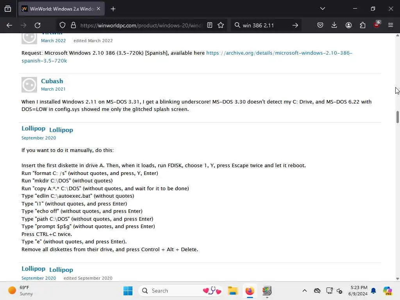Viewport: 400px width, 300px height.
Task: Click the taskbar Search box
Action: pos(181,291)
